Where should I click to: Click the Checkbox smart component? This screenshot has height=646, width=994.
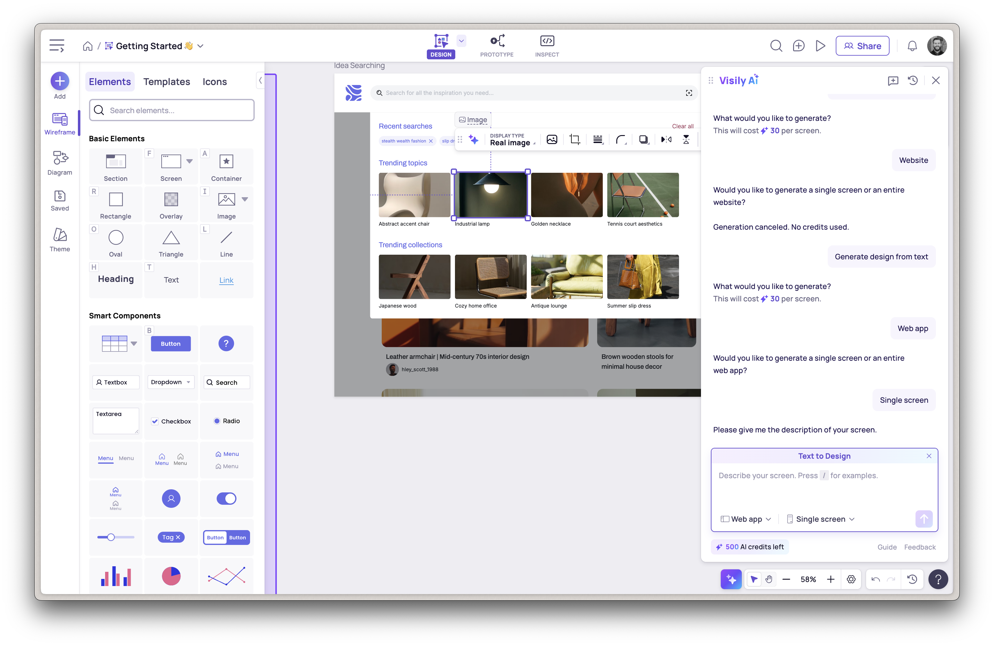tap(171, 421)
